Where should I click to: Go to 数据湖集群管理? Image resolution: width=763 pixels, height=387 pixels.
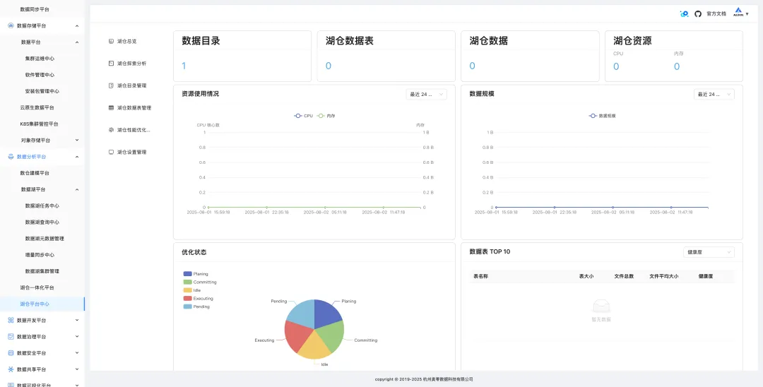[42, 271]
